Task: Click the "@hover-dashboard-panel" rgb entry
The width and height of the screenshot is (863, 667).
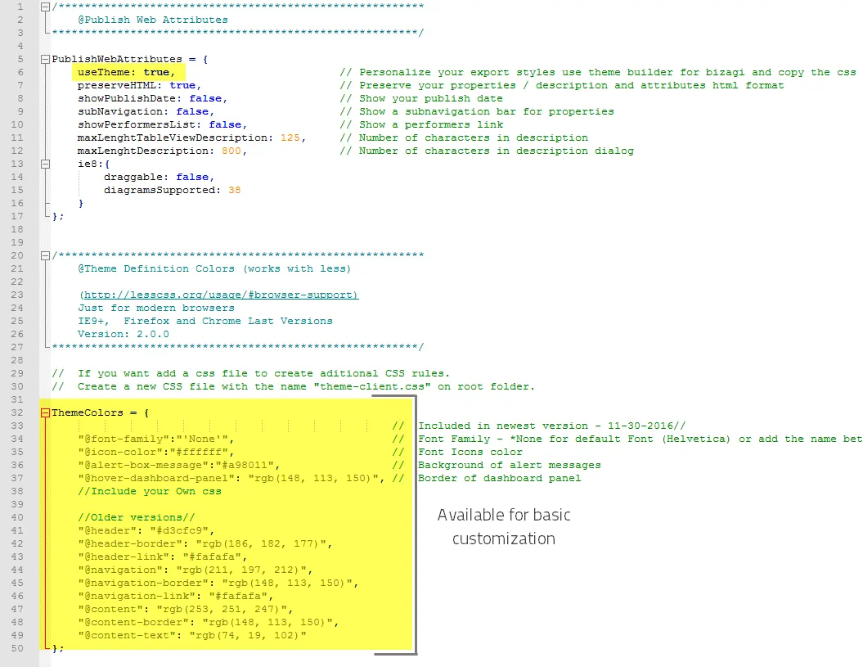Action: point(231,478)
